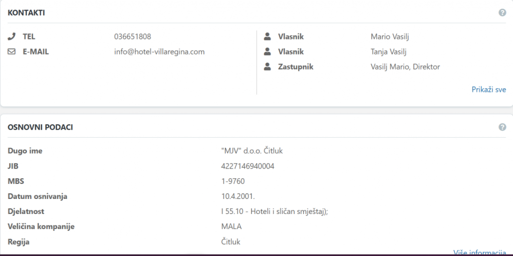The width and height of the screenshot is (513, 256).
Task: Show all contacts via Prikaži sve
Action: [x=488, y=89]
